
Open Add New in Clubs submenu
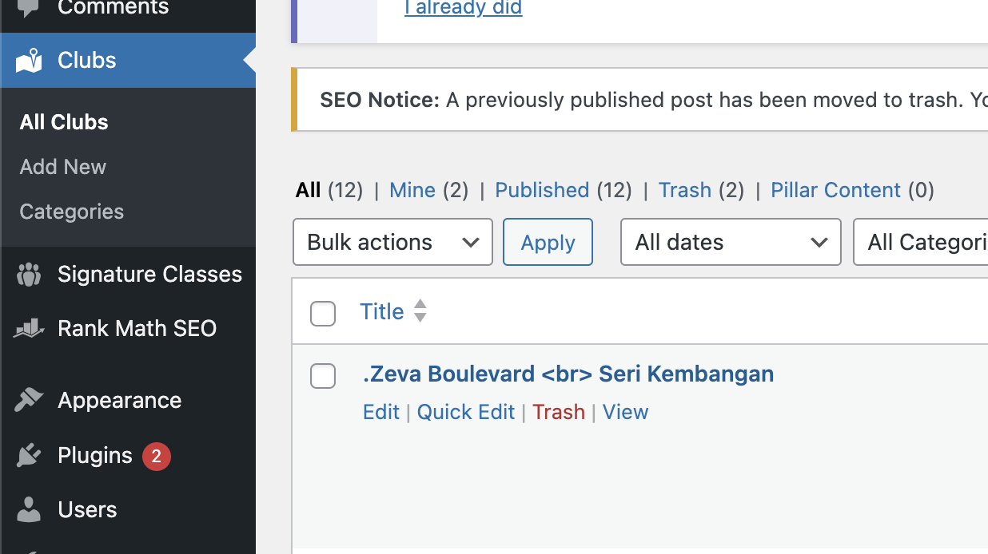point(63,167)
